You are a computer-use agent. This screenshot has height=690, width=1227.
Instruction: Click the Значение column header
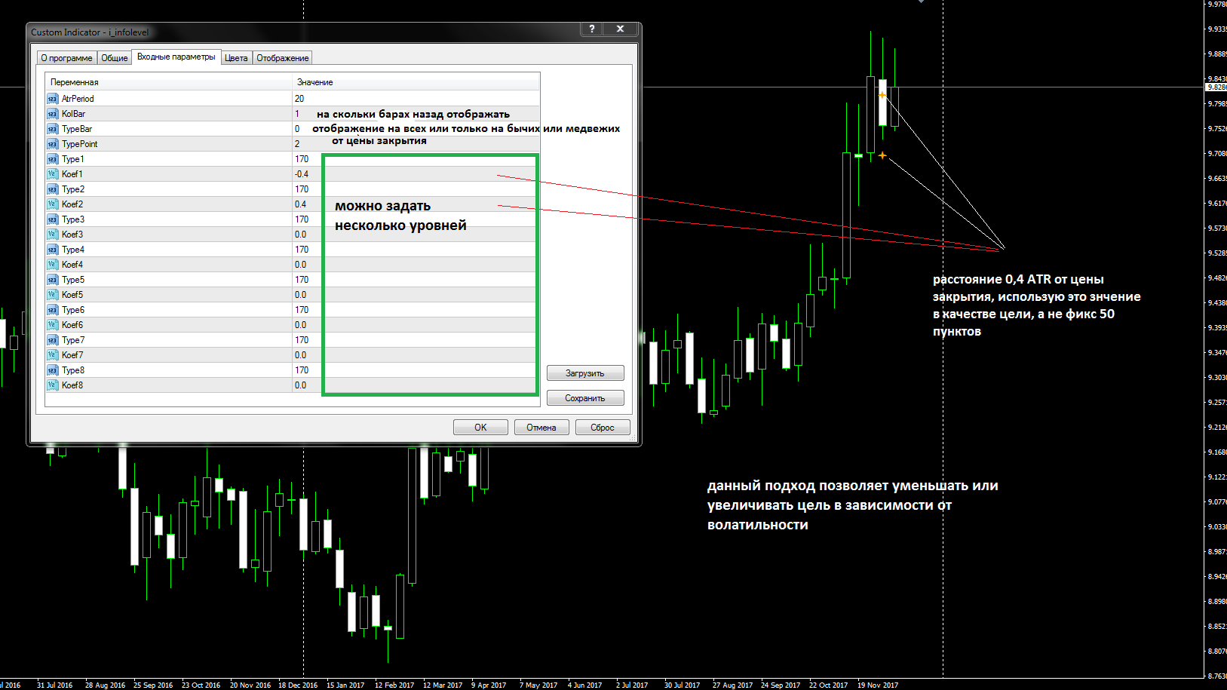tap(416, 82)
